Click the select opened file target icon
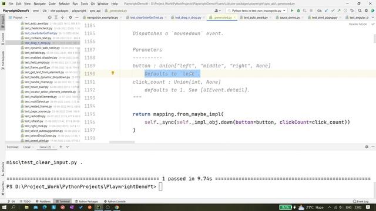 pos(49,18)
